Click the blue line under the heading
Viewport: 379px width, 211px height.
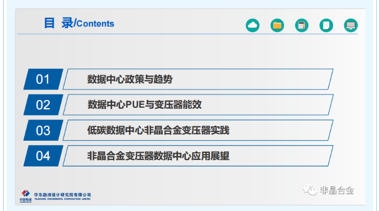pos(188,34)
